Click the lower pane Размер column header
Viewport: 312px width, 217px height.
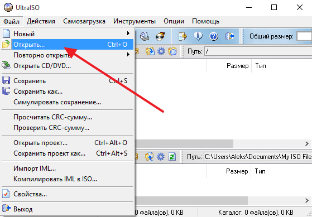click(229, 171)
